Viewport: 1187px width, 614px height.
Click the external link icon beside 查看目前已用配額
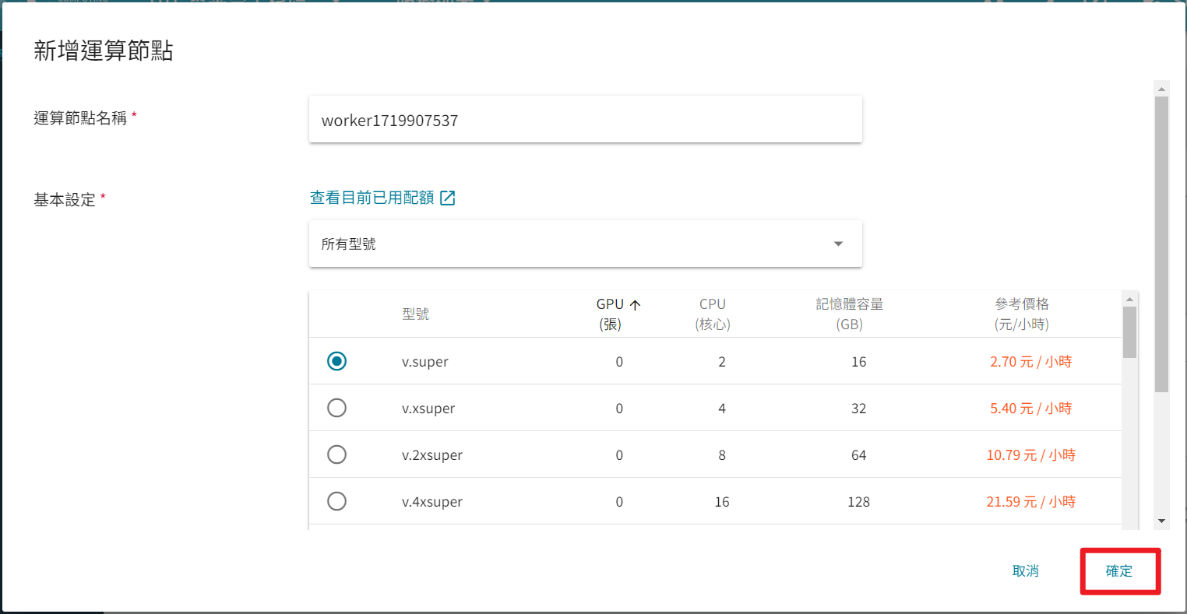(x=448, y=198)
